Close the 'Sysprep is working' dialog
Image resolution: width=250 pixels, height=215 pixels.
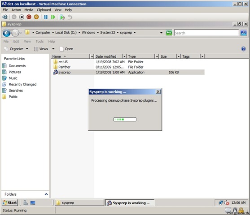click(x=158, y=92)
